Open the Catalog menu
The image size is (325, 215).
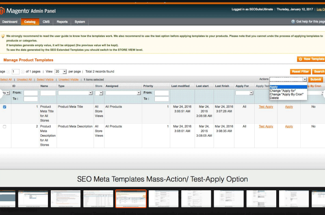pyautogui.click(x=30, y=22)
